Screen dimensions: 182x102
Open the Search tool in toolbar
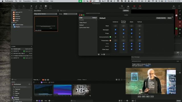pos(14,7)
